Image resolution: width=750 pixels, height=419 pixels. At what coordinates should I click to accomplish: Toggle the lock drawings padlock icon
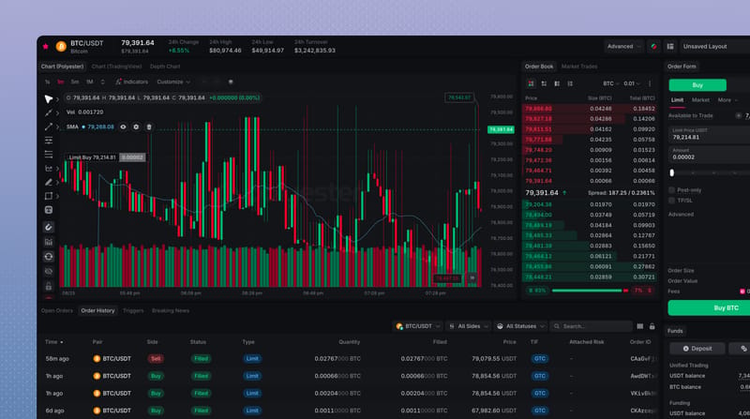coord(49,287)
